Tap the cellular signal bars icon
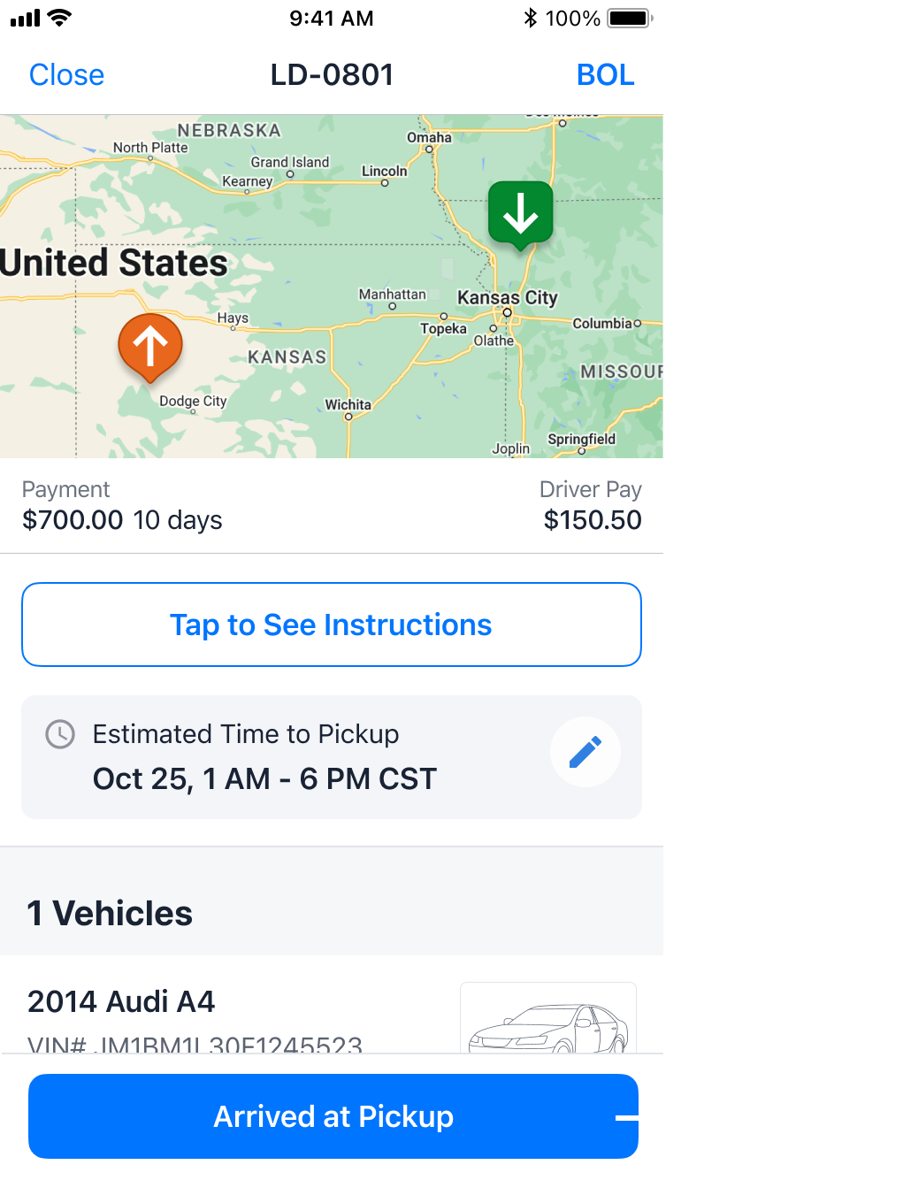 [26, 19]
